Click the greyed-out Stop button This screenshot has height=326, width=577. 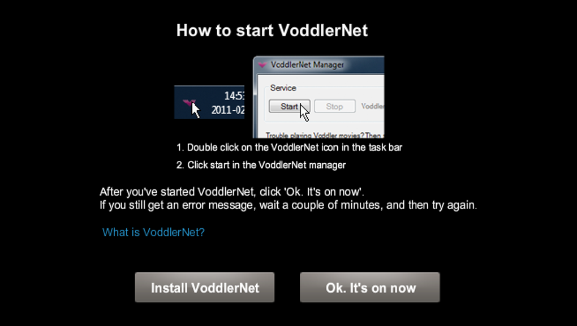pyautogui.click(x=334, y=106)
